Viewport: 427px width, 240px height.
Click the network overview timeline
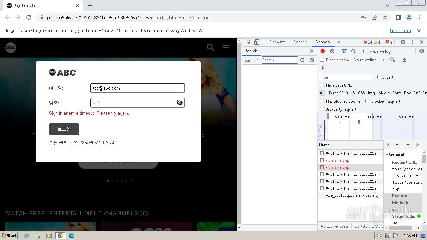372,127
